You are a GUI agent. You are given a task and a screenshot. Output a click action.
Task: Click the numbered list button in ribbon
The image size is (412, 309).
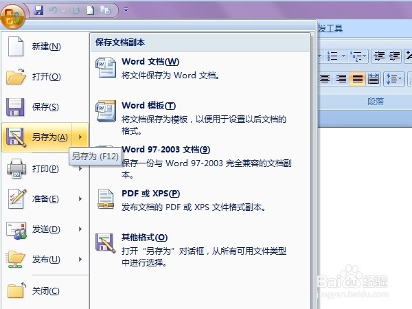click(x=332, y=56)
